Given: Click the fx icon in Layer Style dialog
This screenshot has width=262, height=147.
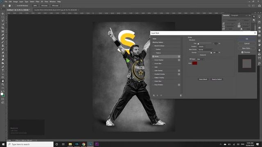Looking at the screenshot, I should point(154,96).
